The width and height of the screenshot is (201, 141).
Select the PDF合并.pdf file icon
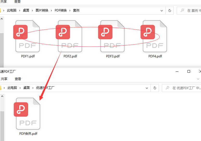(27, 114)
